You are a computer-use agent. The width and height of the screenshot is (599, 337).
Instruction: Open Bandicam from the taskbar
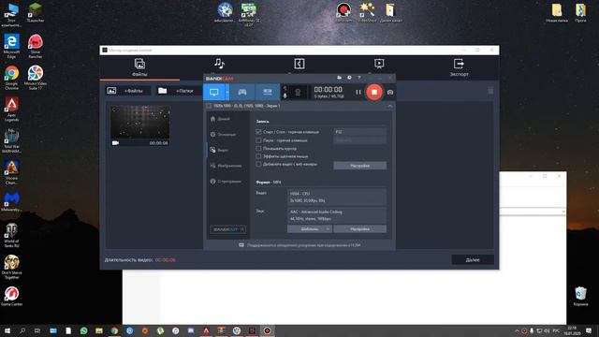click(268, 330)
